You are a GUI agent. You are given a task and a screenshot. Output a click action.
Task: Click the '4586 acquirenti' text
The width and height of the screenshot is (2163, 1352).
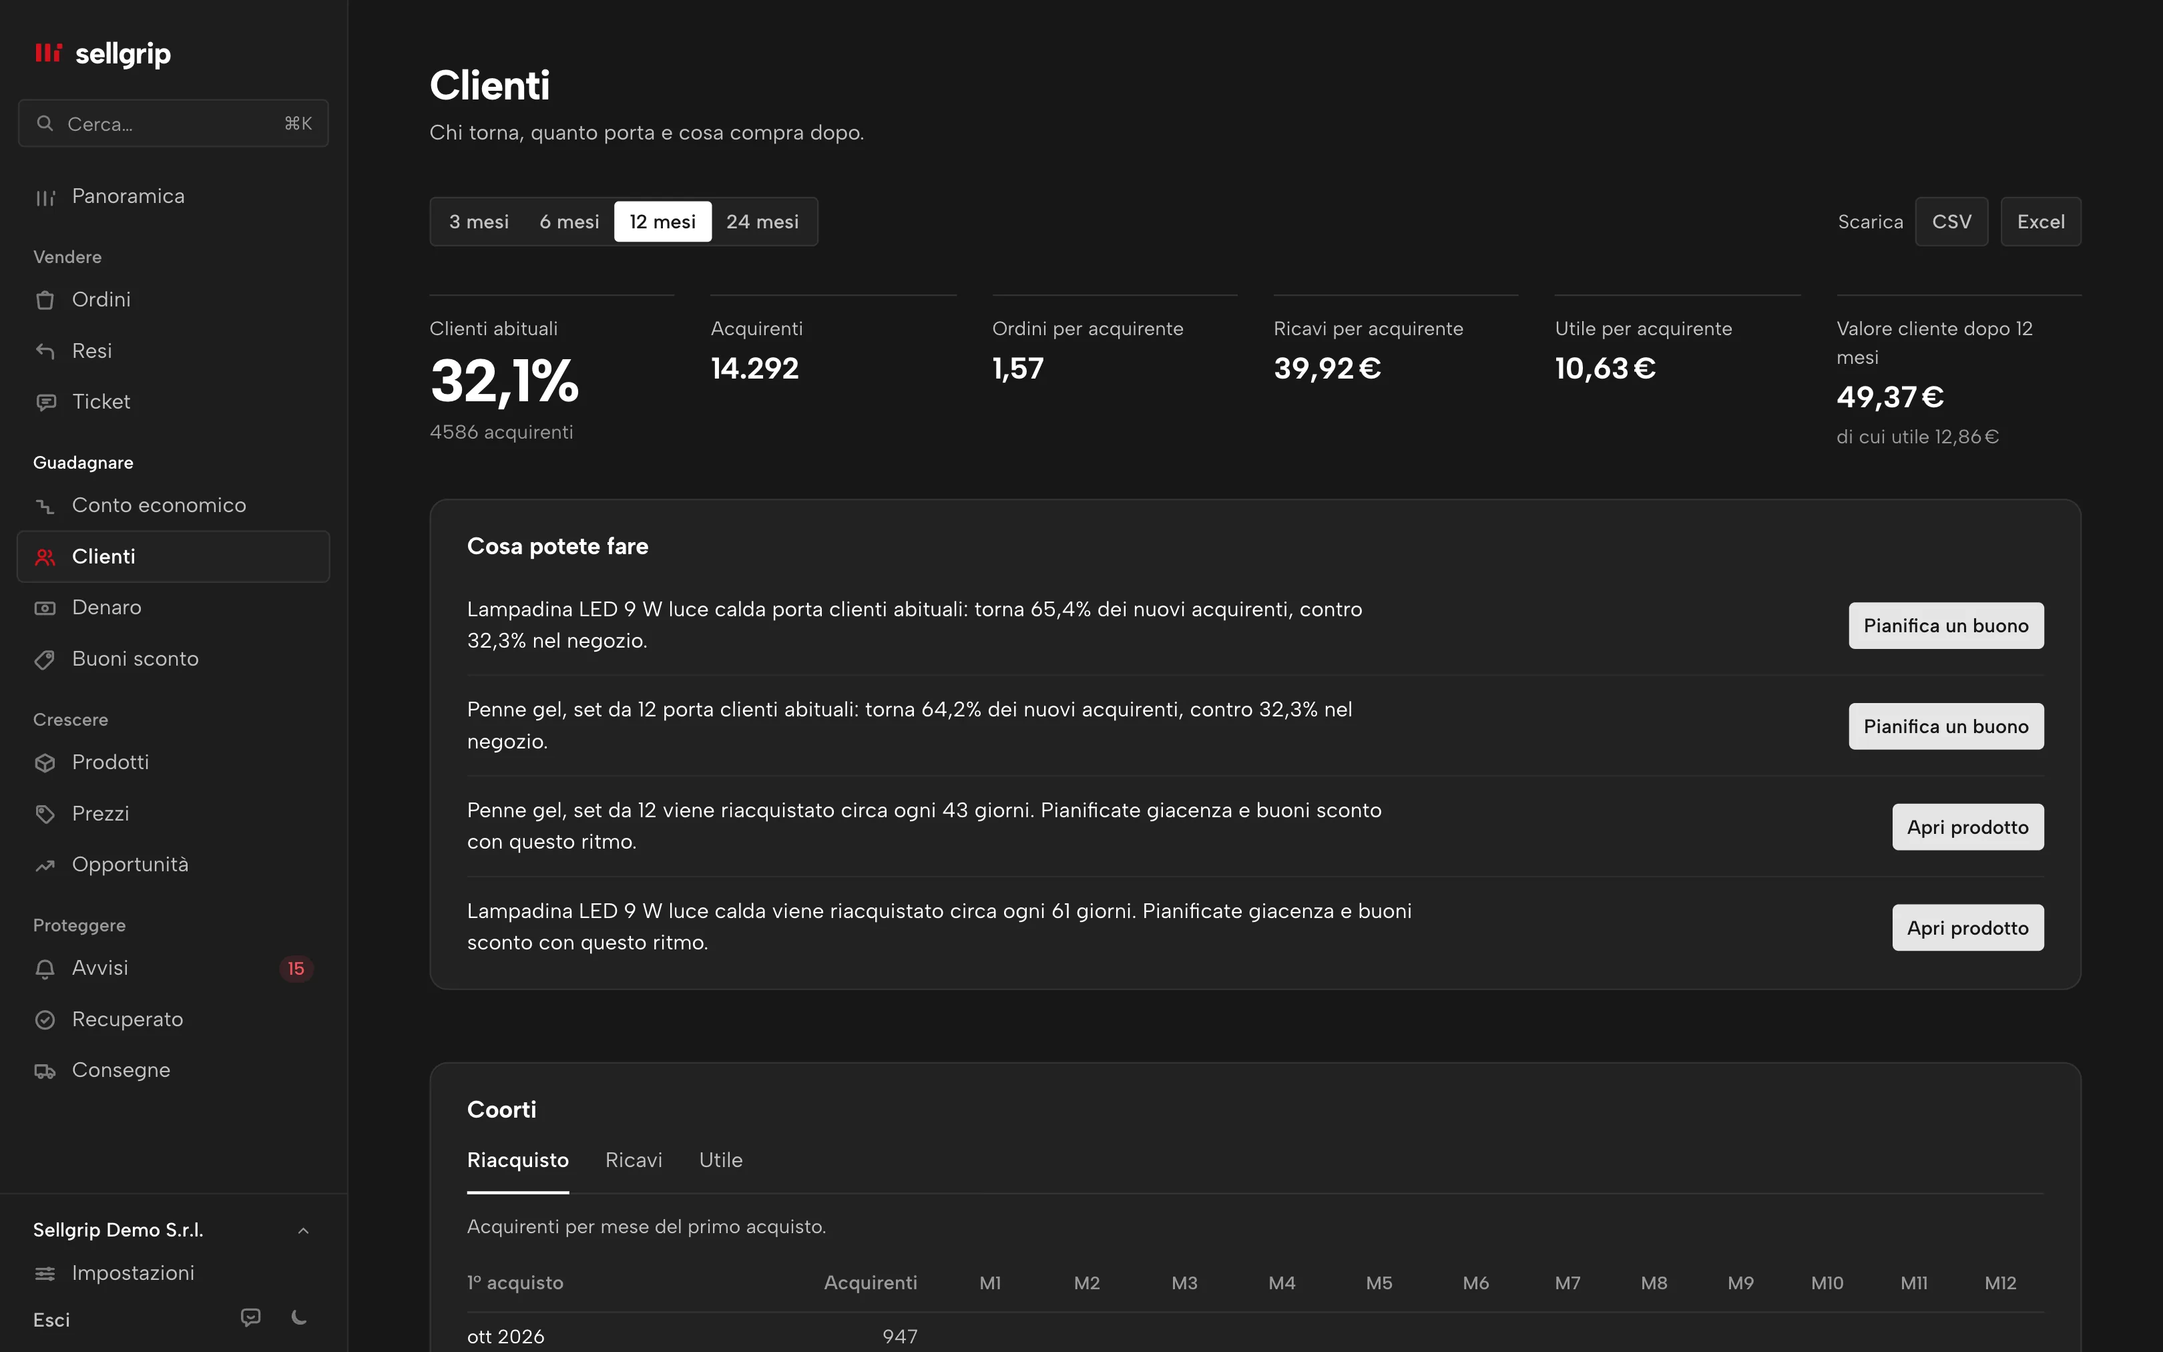coord(501,433)
